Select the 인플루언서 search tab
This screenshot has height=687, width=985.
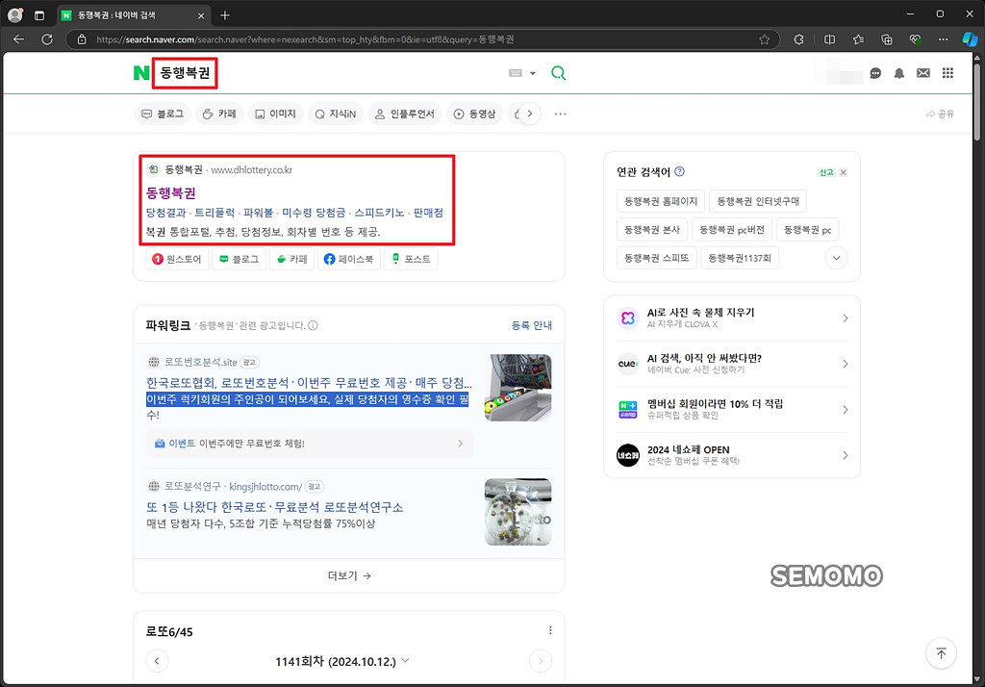coord(405,114)
